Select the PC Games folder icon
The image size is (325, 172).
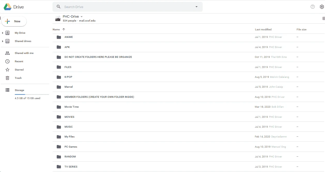(59, 147)
